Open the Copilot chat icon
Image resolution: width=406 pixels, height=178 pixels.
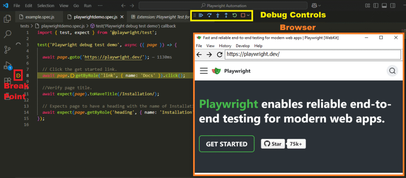pyautogui.click(x=314, y=6)
